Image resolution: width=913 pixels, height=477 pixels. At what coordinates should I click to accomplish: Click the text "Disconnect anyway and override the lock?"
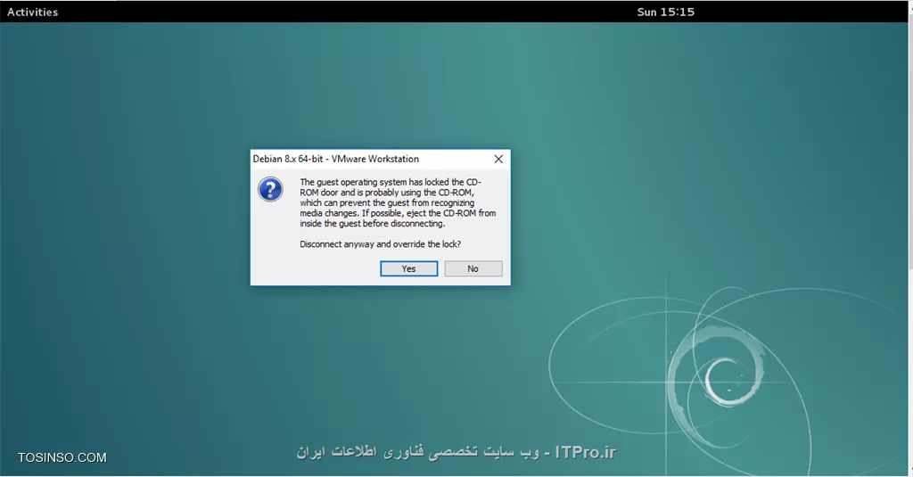pyautogui.click(x=380, y=244)
